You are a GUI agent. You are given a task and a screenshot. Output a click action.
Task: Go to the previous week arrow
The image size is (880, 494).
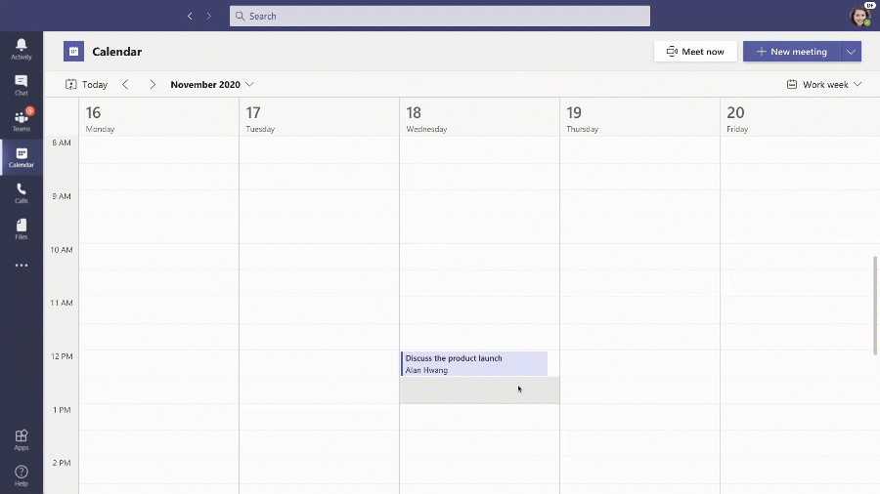point(125,85)
